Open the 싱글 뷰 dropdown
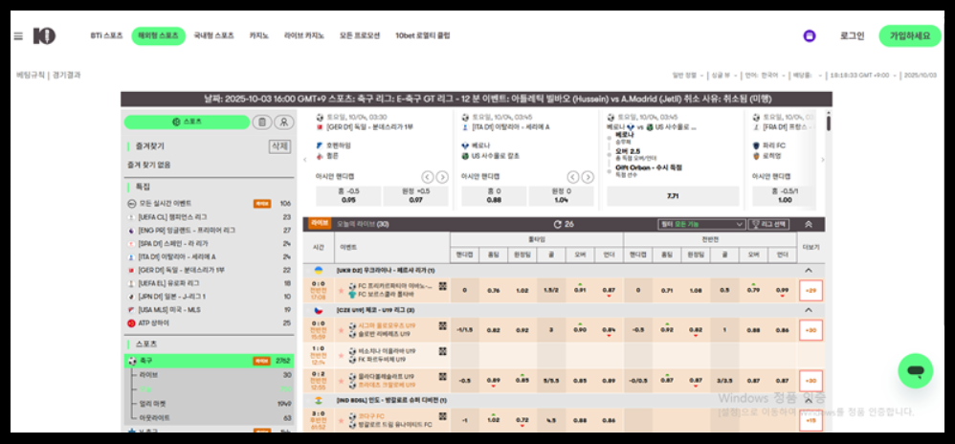 [x=724, y=76]
